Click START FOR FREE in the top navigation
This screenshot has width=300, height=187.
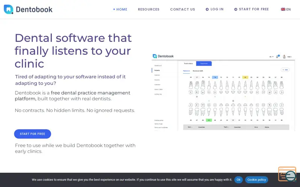[x=252, y=9]
